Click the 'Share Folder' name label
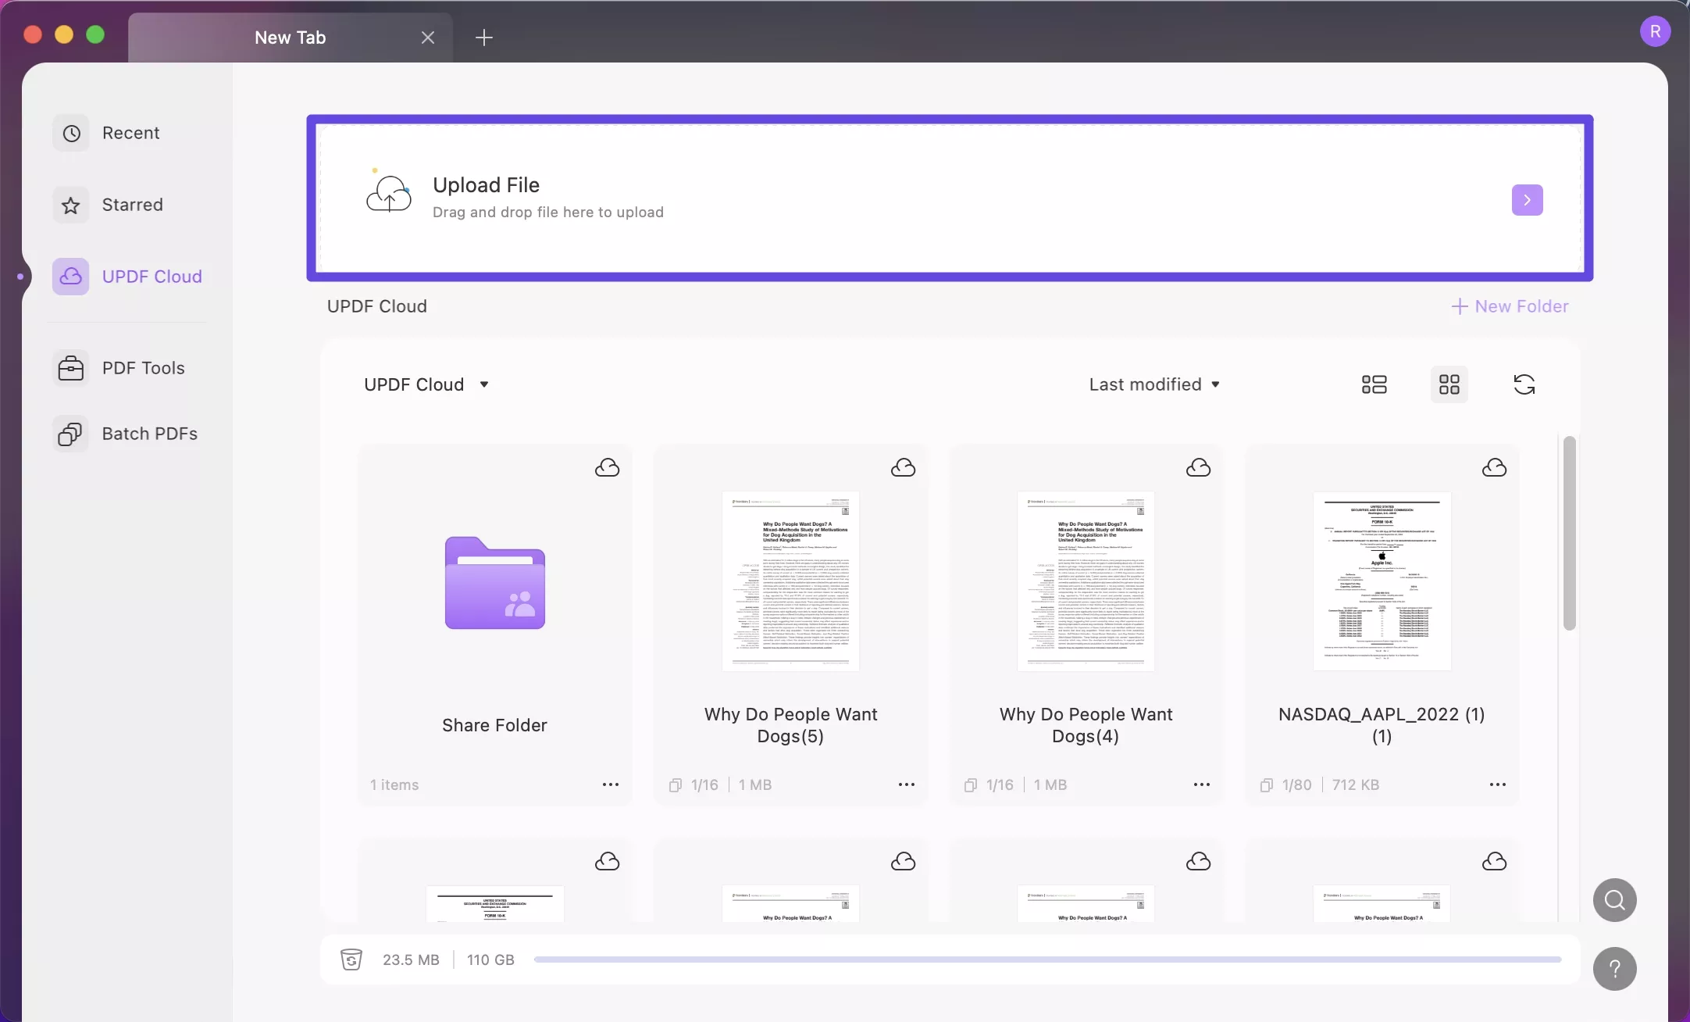The image size is (1690, 1022). coord(494,725)
